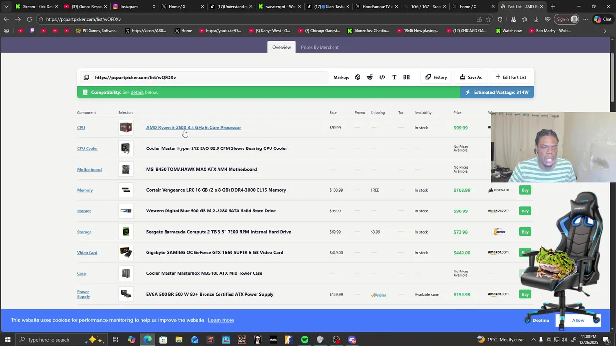The width and height of the screenshot is (616, 346).
Task: Open the AMD Ryzen 5 2600 processor link
Action: [193, 128]
